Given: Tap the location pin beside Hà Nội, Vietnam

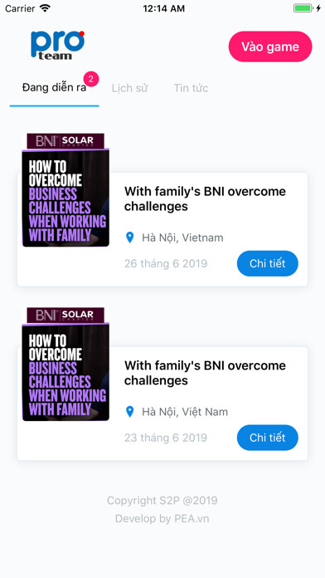Looking at the screenshot, I should point(129,238).
